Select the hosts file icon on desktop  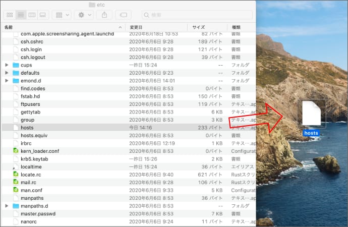(x=311, y=115)
